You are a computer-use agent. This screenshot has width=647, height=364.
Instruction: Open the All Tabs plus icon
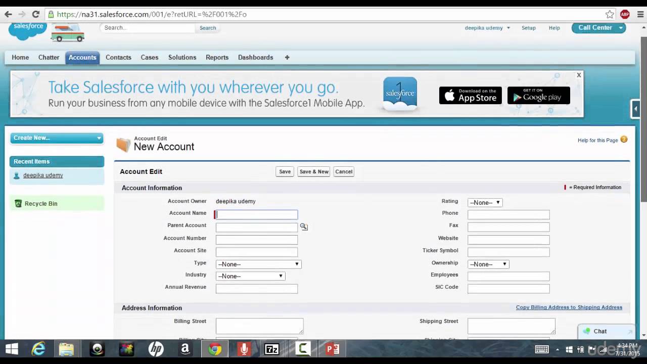(x=287, y=58)
